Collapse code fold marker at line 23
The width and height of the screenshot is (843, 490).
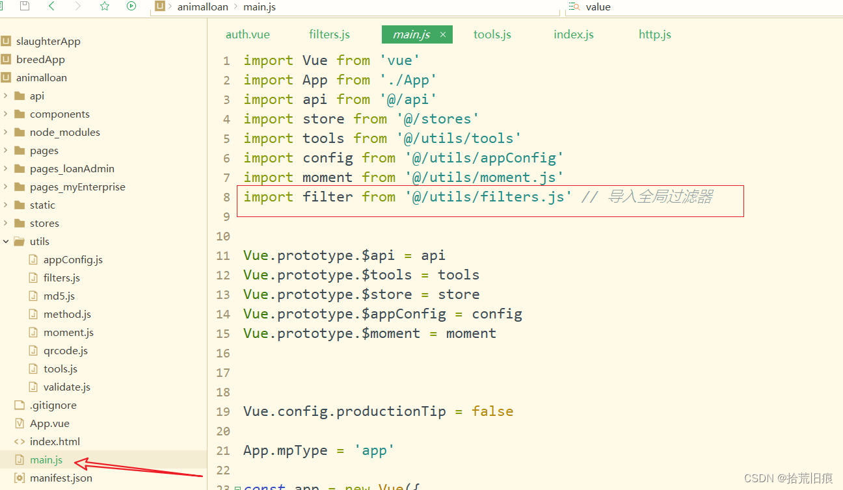pyautogui.click(x=237, y=487)
